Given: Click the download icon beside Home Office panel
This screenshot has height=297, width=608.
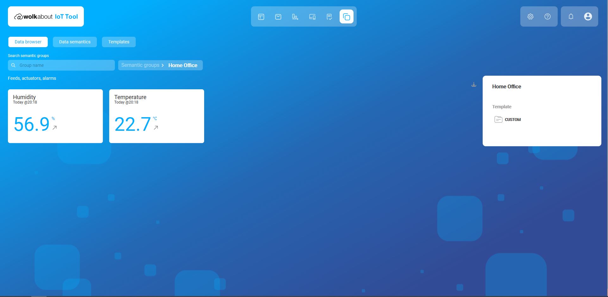Looking at the screenshot, I should (473, 84).
